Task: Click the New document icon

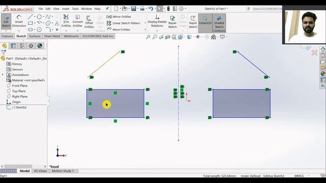Action: [116, 9]
